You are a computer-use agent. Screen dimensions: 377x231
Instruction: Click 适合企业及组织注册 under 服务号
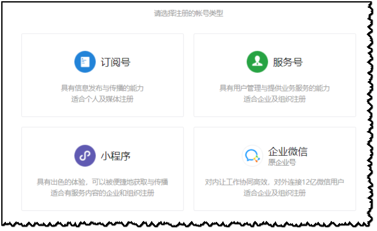[274, 99]
